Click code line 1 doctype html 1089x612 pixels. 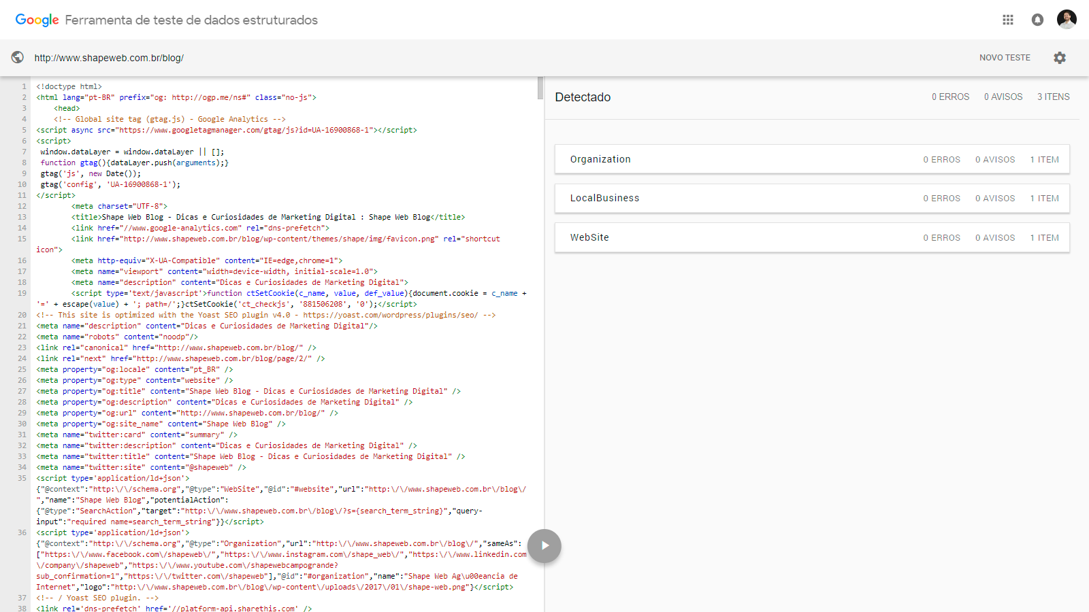point(69,86)
